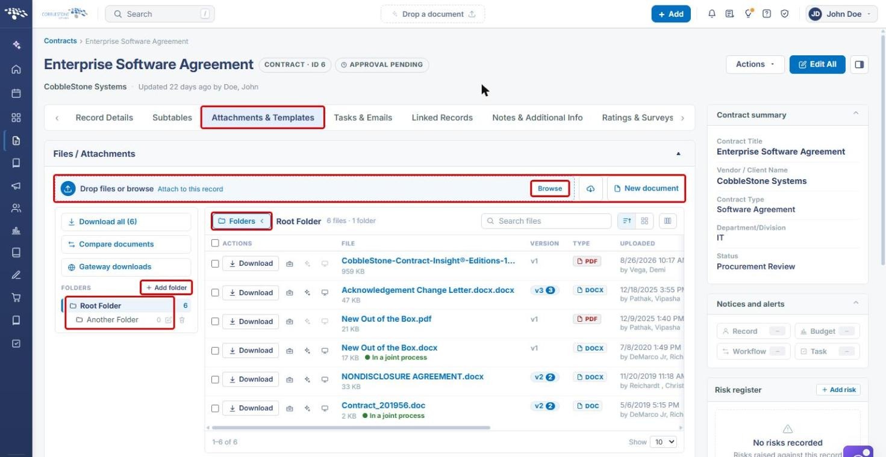Go to the Tasks & Emails tab
This screenshot has width=886, height=457.
coord(363,118)
